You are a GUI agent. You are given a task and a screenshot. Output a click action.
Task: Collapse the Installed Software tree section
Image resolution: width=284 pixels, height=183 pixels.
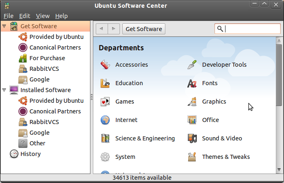click(x=4, y=90)
